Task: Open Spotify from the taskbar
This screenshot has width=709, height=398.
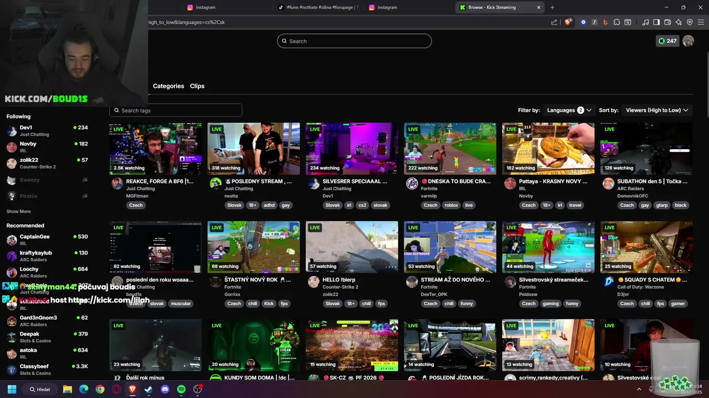Action: point(181,389)
